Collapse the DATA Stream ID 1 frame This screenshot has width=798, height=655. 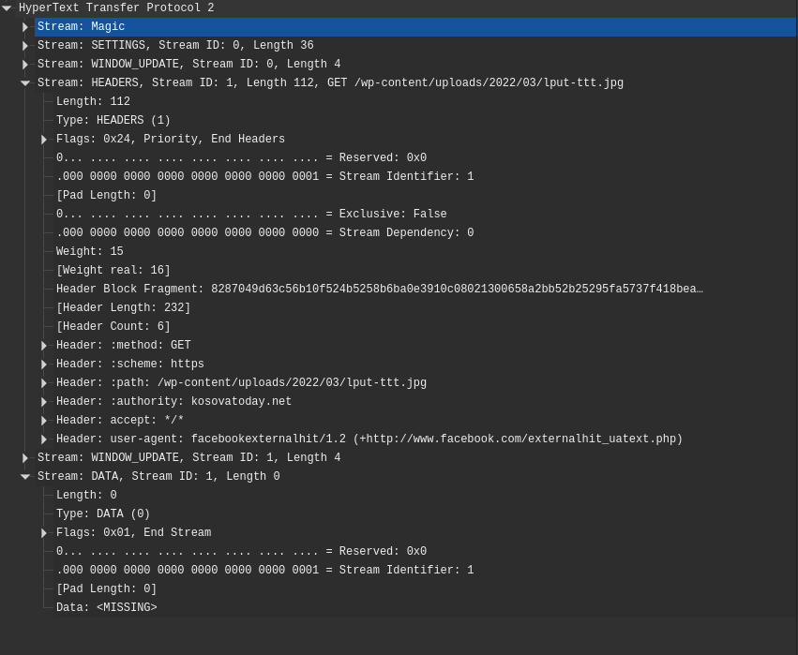point(25,476)
